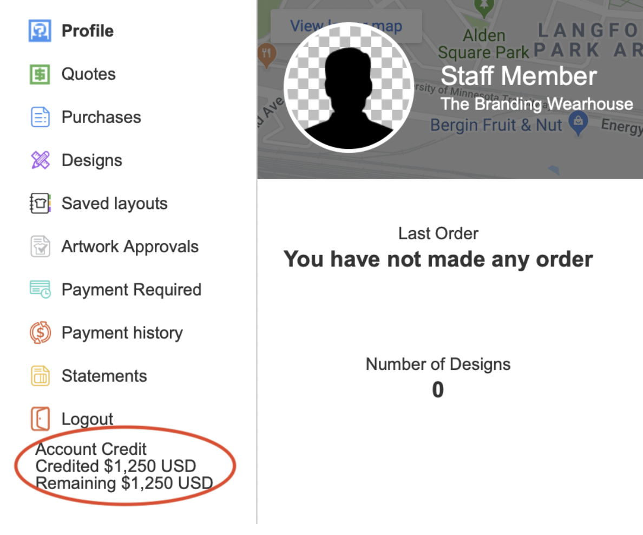Open the Quotes menu item
The height and width of the screenshot is (535, 643).
click(x=89, y=74)
